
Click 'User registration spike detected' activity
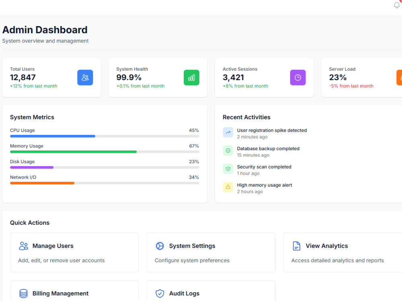click(272, 130)
